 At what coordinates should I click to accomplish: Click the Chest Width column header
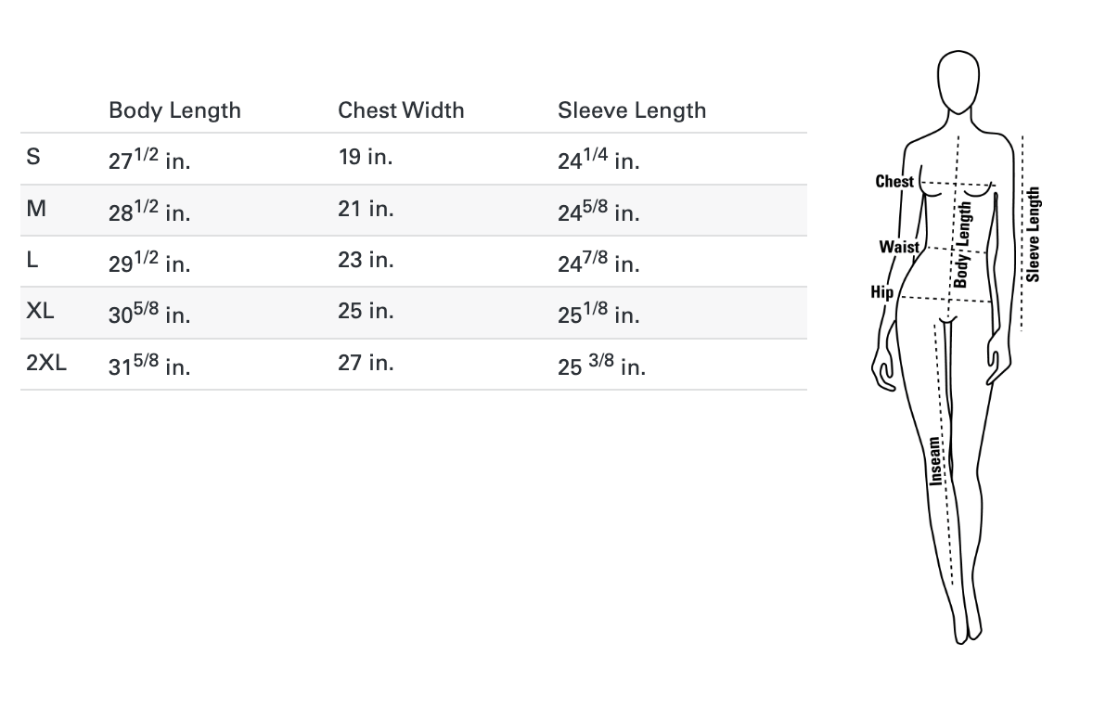(401, 110)
